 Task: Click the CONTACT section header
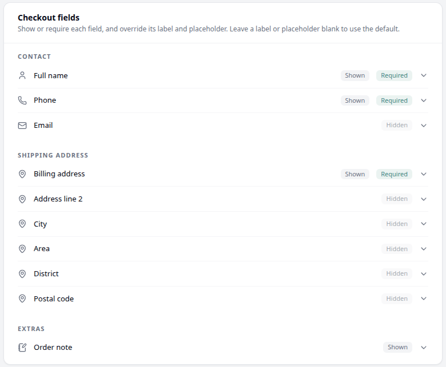pos(34,57)
